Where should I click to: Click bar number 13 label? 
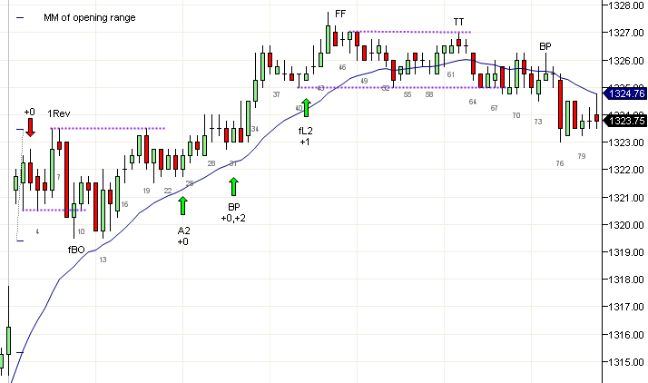(103, 260)
